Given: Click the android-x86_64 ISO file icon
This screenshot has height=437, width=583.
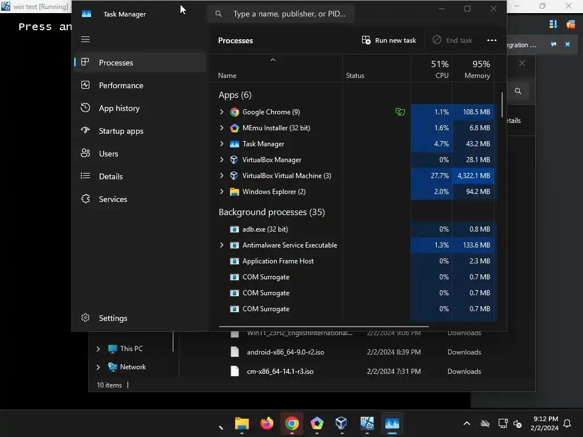Looking at the screenshot, I should pos(235,352).
